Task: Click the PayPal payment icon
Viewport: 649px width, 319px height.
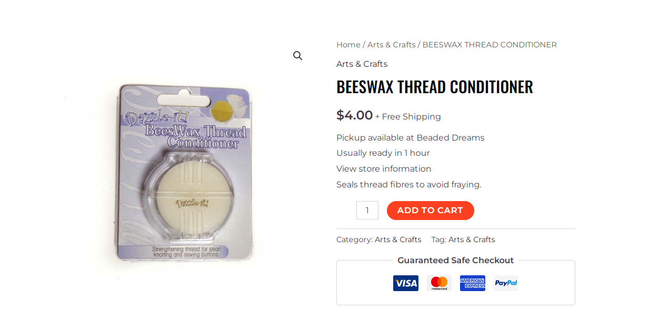Action: (x=506, y=283)
